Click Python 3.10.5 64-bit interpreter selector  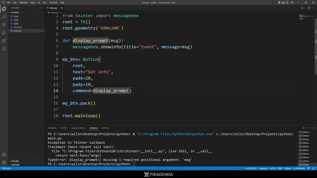[299, 168]
